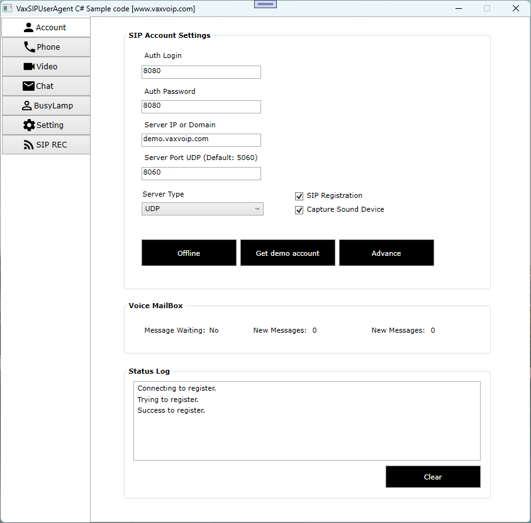Viewport: 531px width, 523px height.
Task: Click the 'Server IP or Domain' label
Action: click(180, 125)
